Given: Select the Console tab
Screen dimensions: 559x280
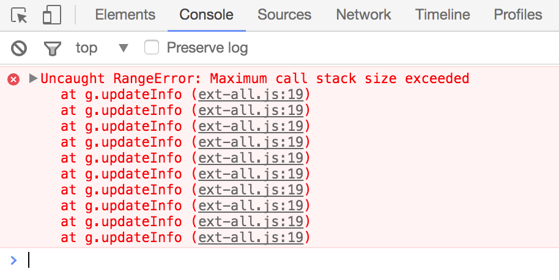Looking at the screenshot, I should (x=207, y=15).
